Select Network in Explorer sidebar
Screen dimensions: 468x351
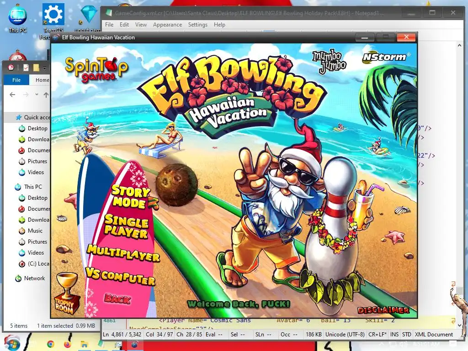coord(30,278)
